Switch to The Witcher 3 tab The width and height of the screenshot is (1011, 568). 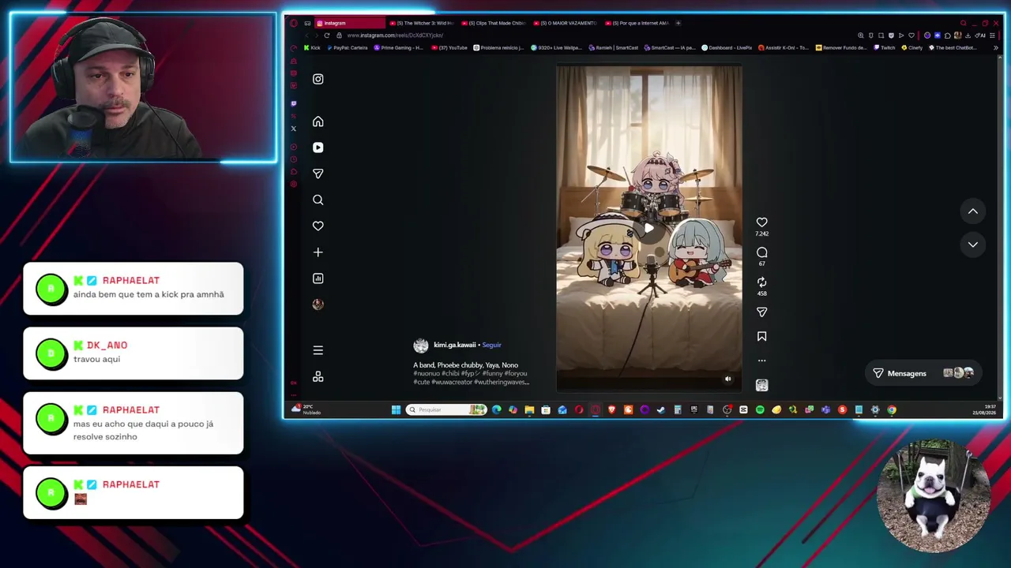(x=423, y=23)
